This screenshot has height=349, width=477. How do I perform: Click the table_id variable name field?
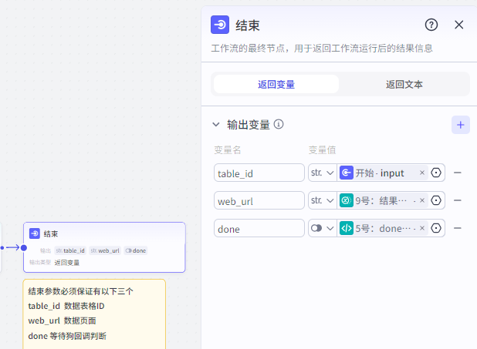coord(259,173)
